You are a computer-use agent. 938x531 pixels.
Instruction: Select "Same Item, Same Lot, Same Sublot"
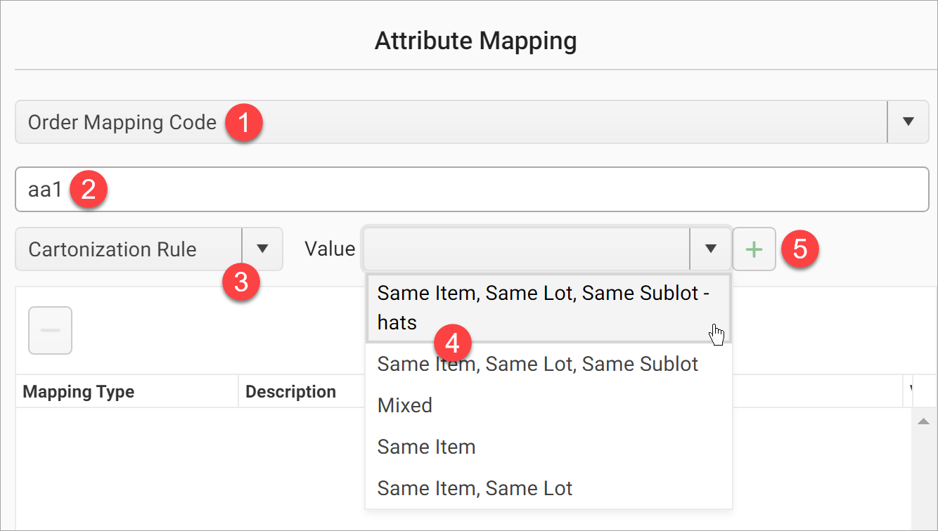coord(537,364)
